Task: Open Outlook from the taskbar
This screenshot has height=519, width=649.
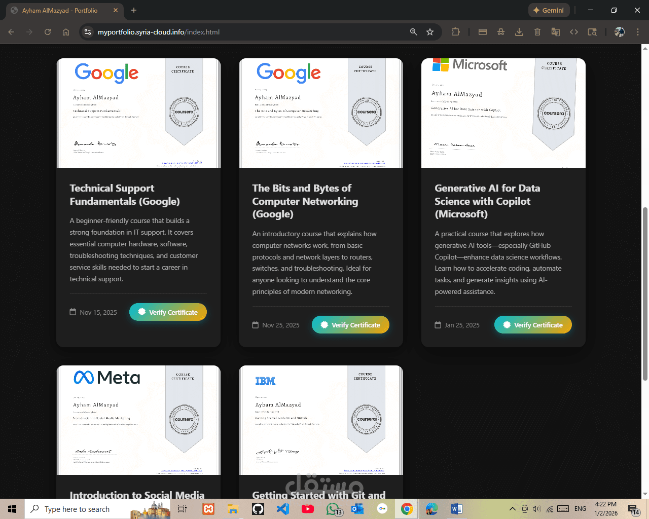Action: point(357,509)
